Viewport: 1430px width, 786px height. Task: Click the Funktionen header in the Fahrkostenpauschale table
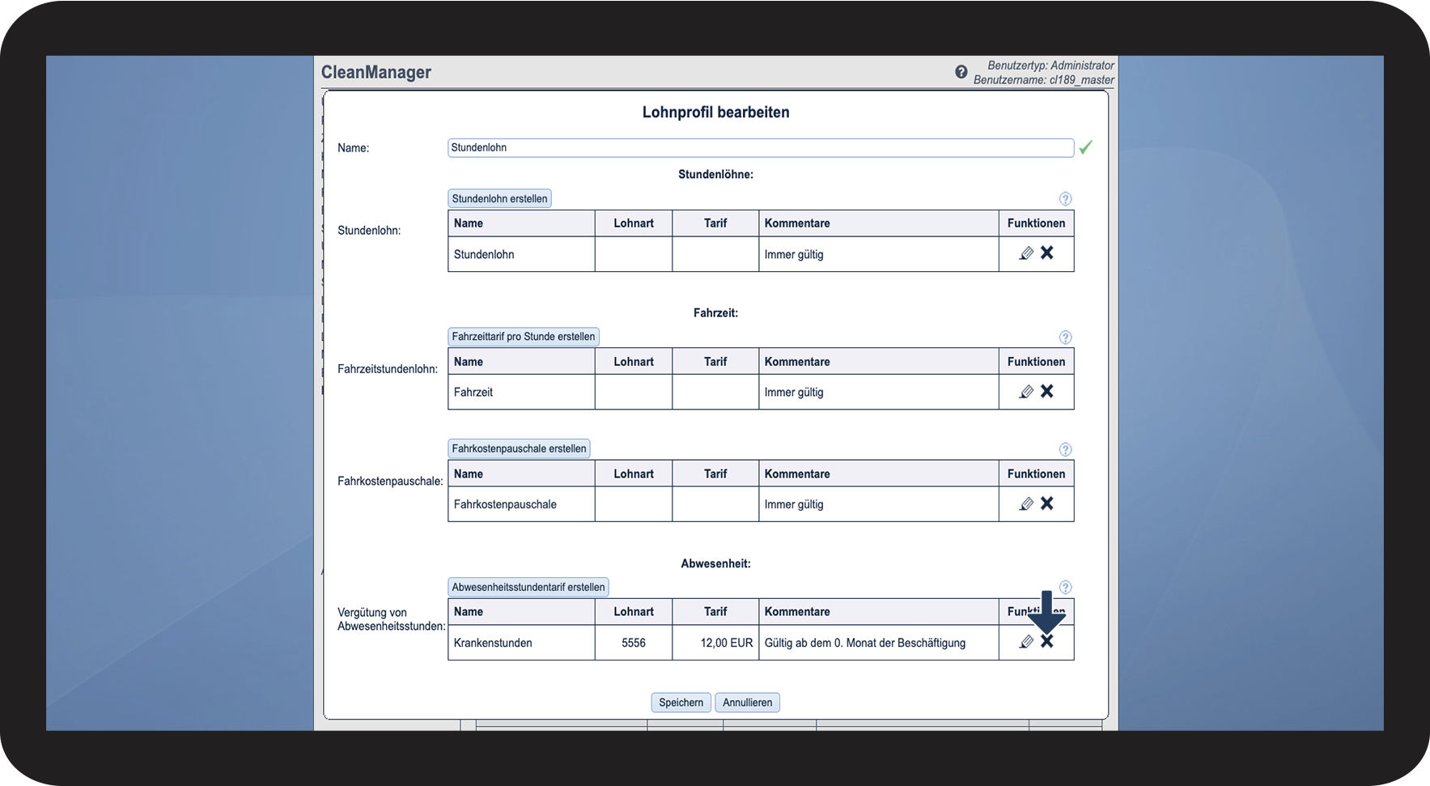click(1037, 474)
